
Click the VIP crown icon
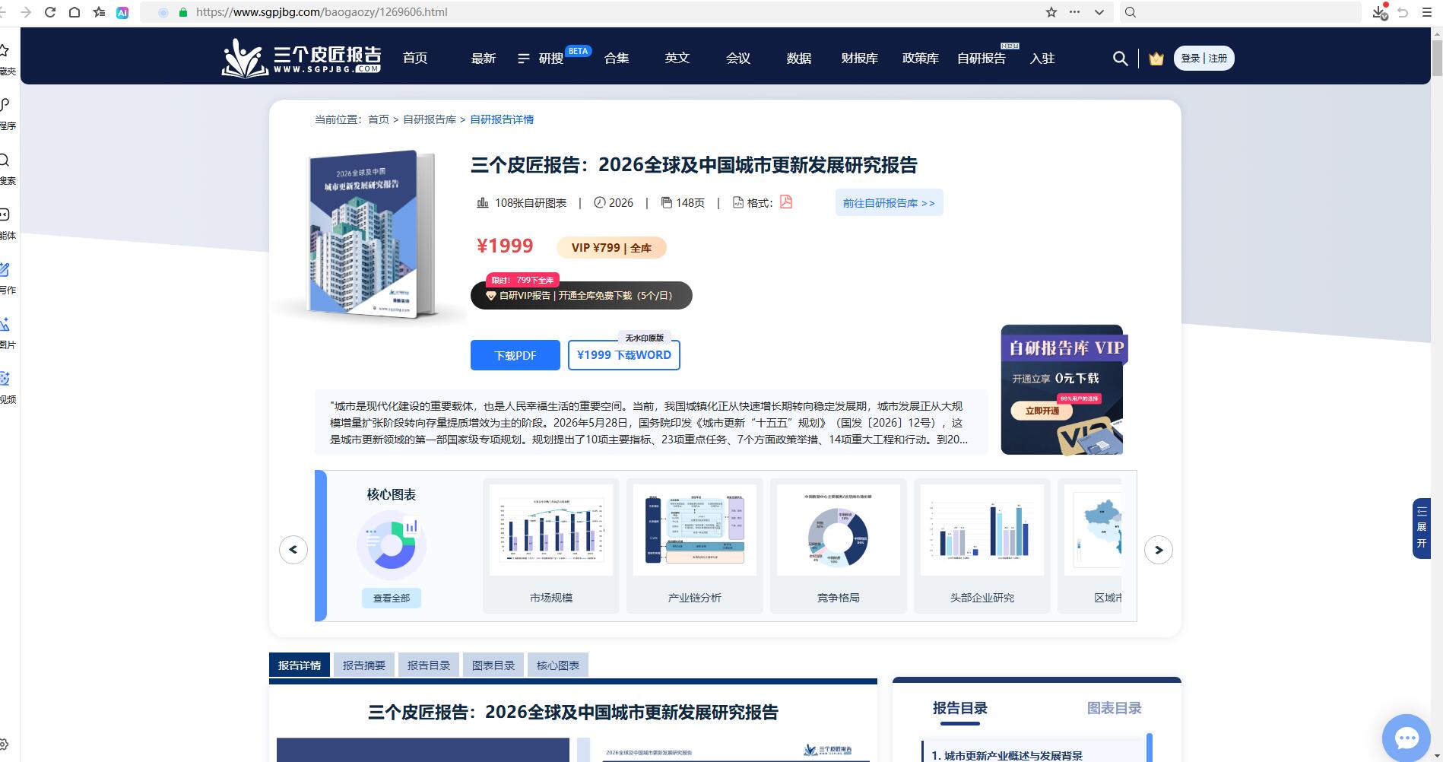pos(1156,59)
